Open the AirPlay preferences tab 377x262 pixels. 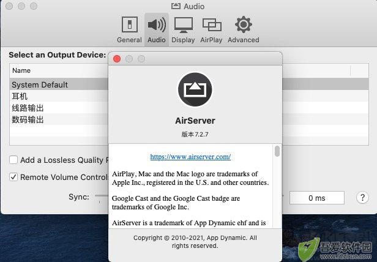pos(211,30)
